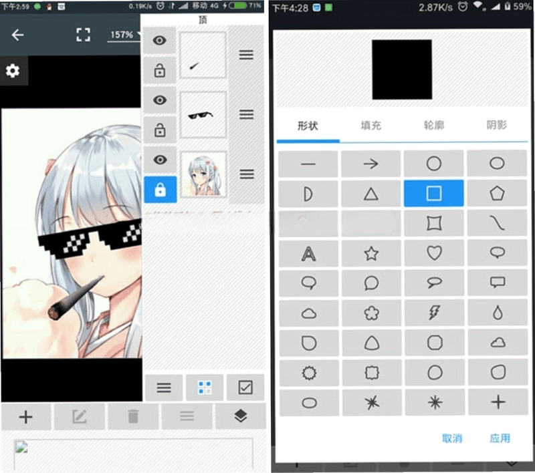Image resolution: width=535 pixels, height=473 pixels.
Task: Switch to the 轮廓 tab
Action: click(434, 126)
